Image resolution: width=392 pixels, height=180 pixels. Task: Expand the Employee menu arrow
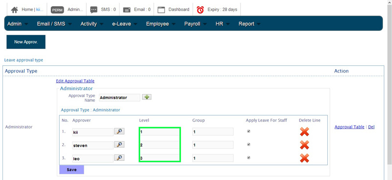point(173,25)
